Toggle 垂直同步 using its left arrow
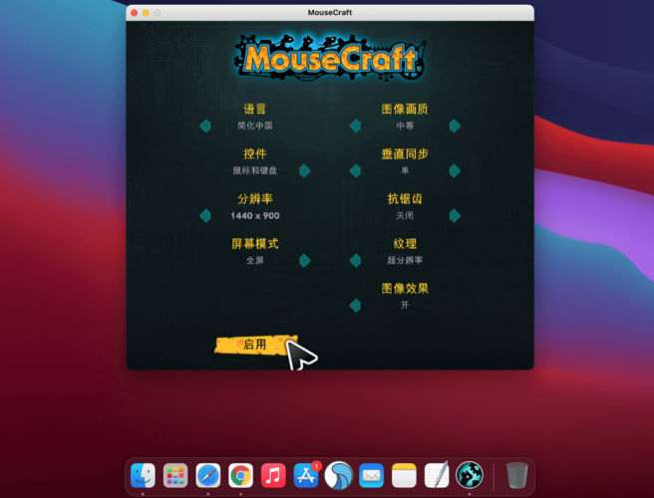Screen dimensions: 654x498 [x=354, y=170]
